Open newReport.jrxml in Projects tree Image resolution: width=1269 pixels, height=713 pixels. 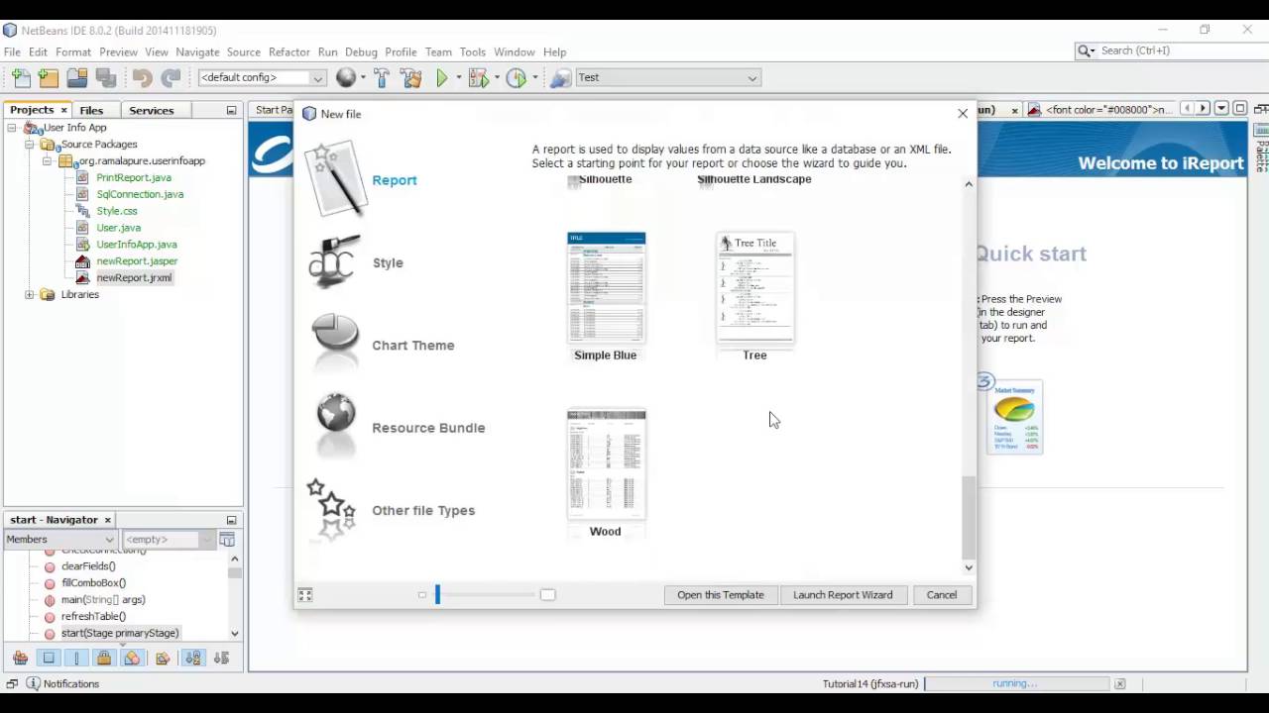pos(134,278)
